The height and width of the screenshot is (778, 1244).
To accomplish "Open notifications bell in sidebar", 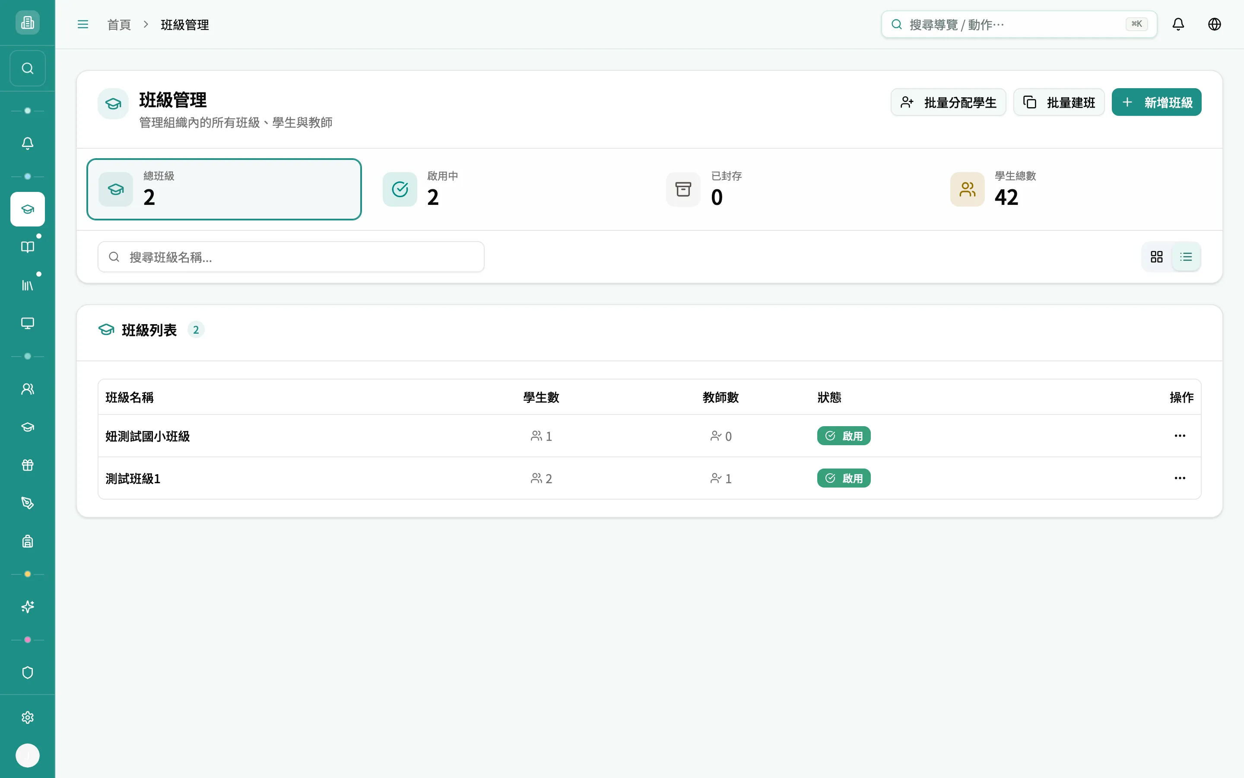I will click(x=27, y=143).
